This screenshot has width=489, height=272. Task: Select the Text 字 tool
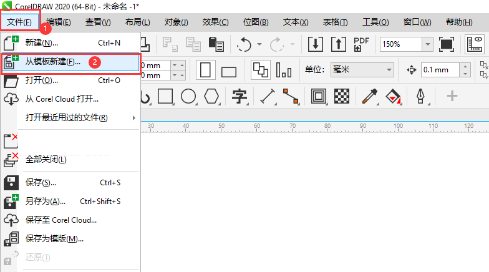(240, 96)
